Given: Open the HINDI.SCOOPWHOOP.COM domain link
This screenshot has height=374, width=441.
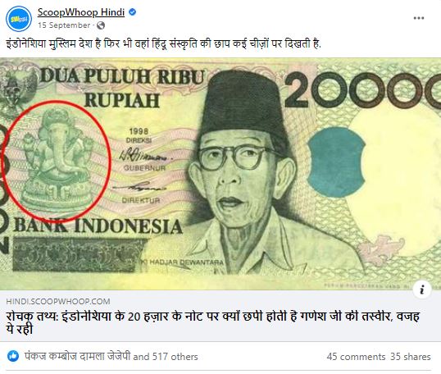Looking at the screenshot, I should pyautogui.click(x=58, y=301).
